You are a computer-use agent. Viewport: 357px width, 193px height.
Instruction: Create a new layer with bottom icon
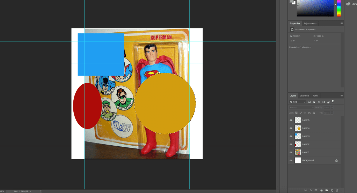(332, 190)
